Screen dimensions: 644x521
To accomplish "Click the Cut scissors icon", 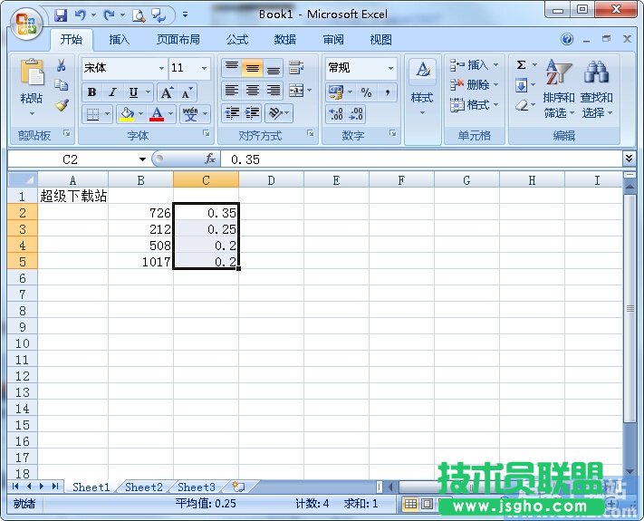I will coord(62,66).
